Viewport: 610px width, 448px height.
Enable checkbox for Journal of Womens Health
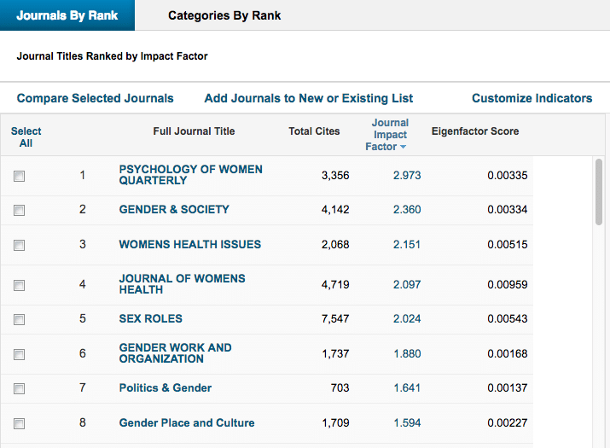[20, 285]
